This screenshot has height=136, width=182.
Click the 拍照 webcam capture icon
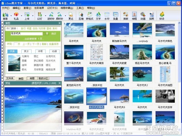click(x=151, y=16)
